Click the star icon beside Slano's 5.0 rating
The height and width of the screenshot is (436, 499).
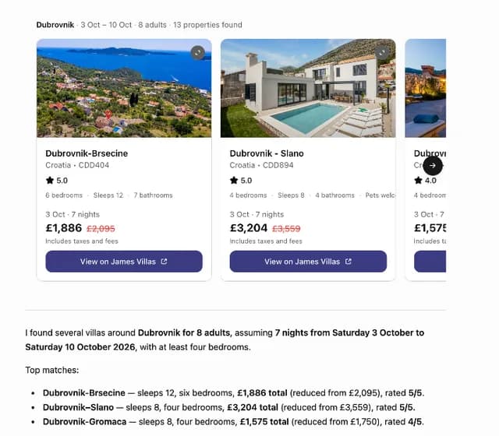coord(234,181)
